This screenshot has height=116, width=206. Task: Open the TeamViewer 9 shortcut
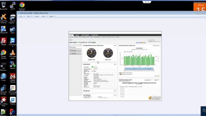tap(13, 42)
